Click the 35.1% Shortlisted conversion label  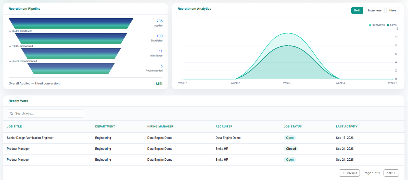pos(22,31)
